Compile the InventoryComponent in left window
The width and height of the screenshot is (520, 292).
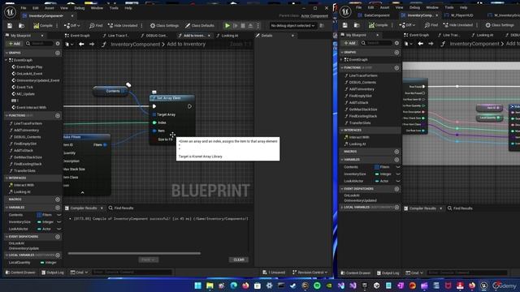pyautogui.click(x=43, y=25)
